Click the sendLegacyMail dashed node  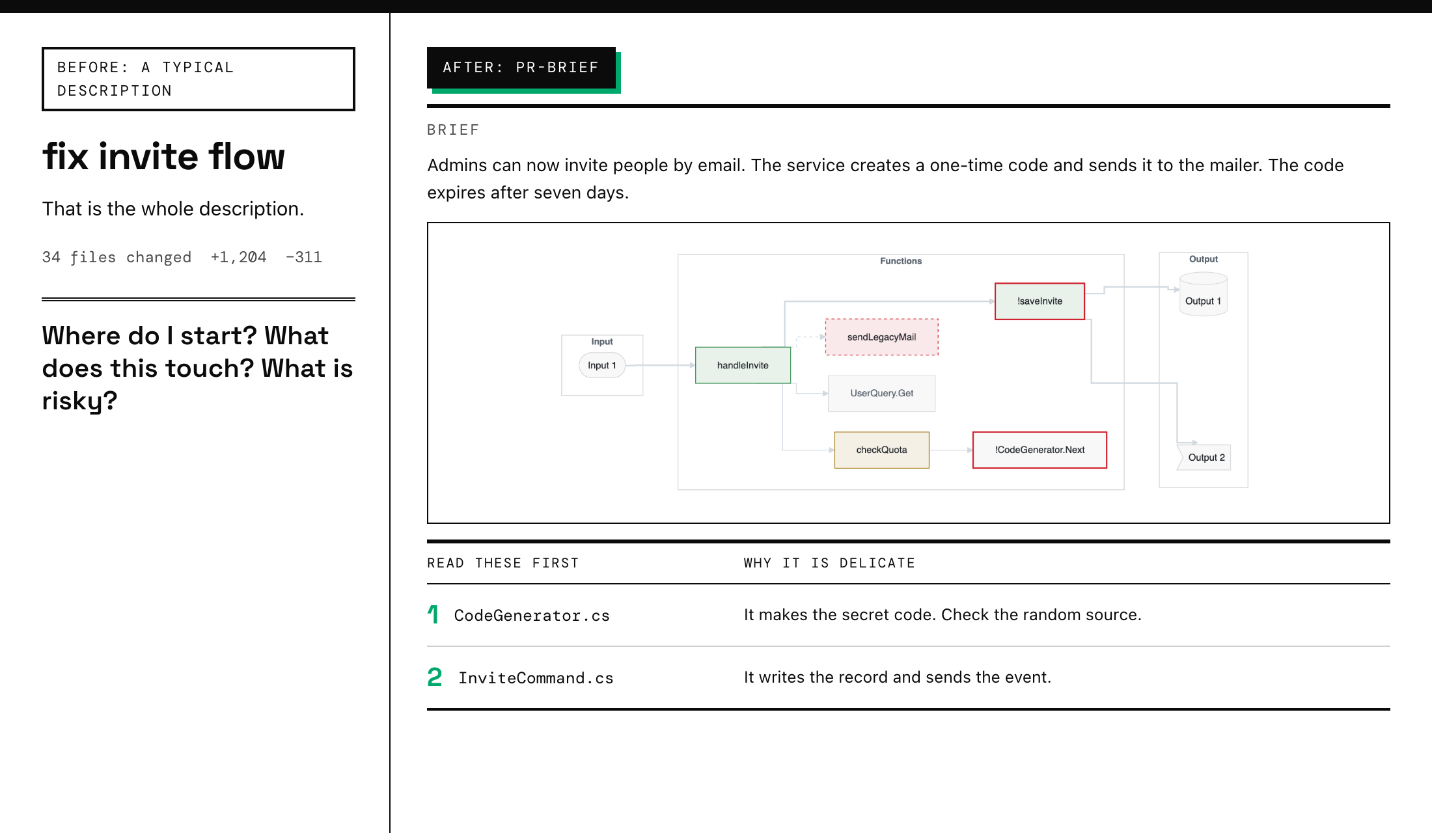tap(881, 337)
